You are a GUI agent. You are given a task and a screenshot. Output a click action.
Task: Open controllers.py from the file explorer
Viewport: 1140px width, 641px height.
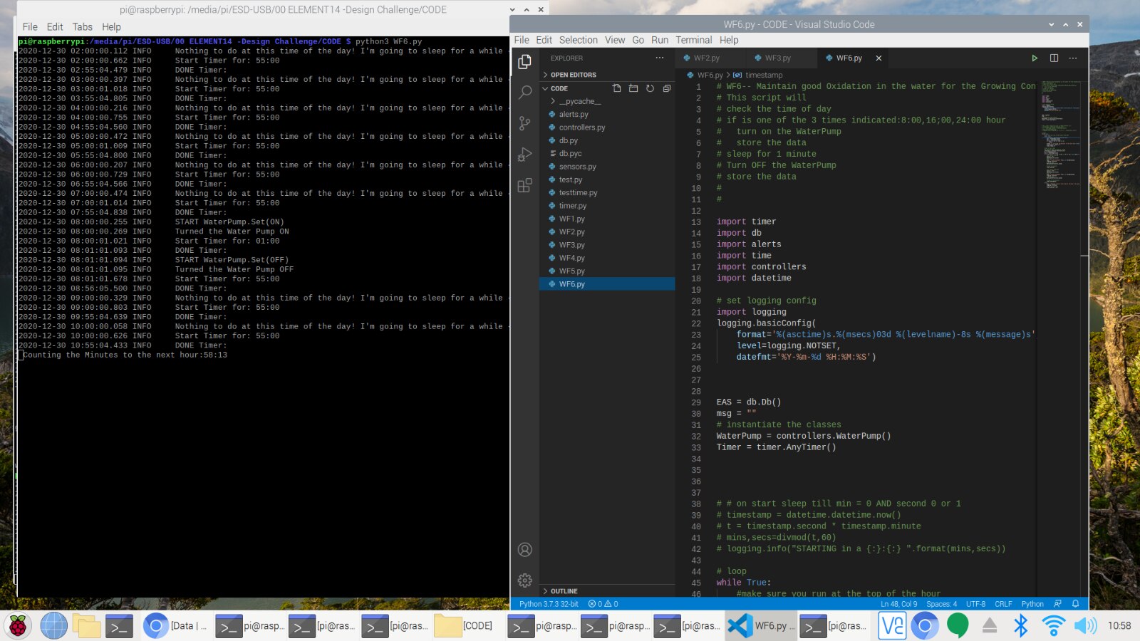pyautogui.click(x=581, y=127)
